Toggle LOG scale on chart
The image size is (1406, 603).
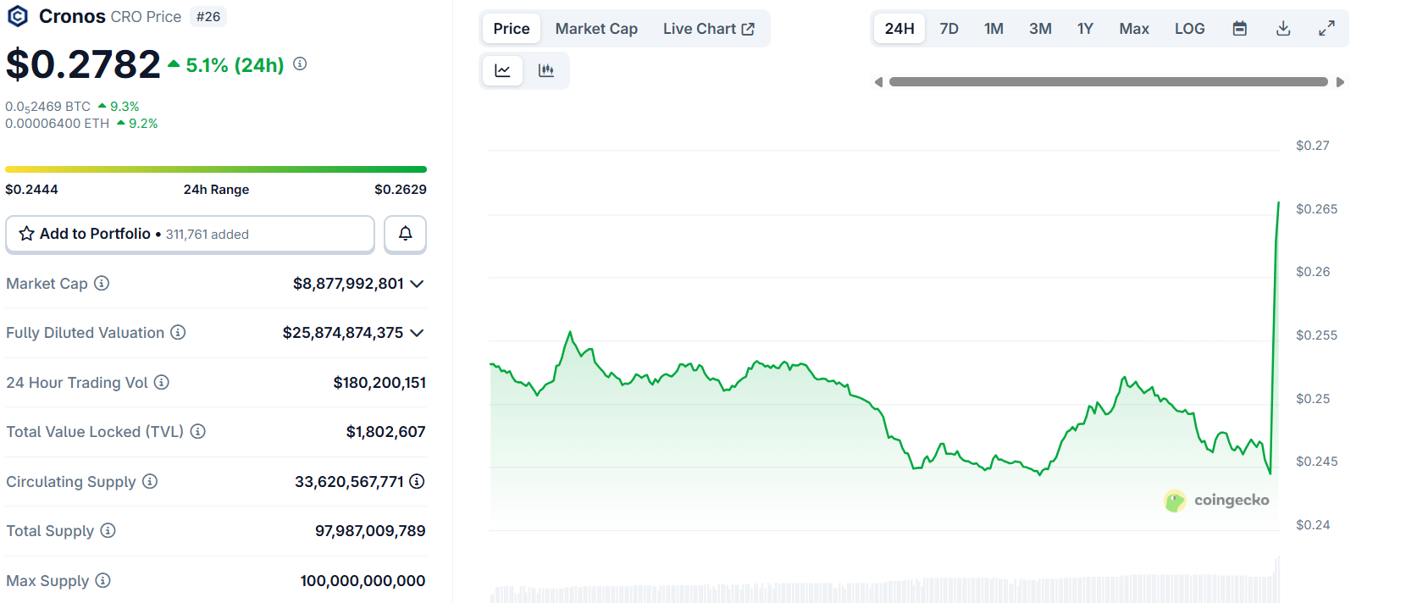coord(1189,29)
